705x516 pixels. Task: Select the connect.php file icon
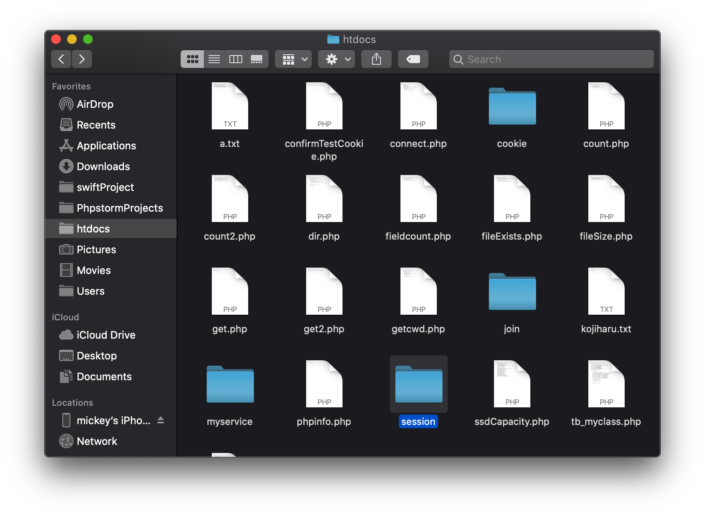point(418,106)
